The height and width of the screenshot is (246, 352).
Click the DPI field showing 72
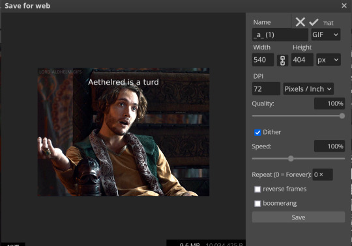tap(266, 89)
